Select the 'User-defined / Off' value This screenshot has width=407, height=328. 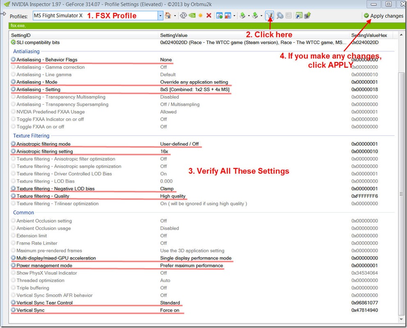coord(179,144)
